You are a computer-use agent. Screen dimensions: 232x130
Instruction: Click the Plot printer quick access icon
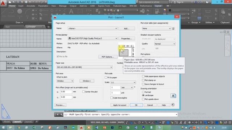pos(26,2)
